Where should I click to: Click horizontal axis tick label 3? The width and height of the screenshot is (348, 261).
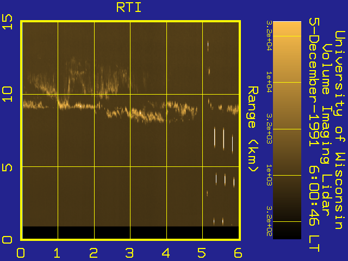(x=129, y=253)
